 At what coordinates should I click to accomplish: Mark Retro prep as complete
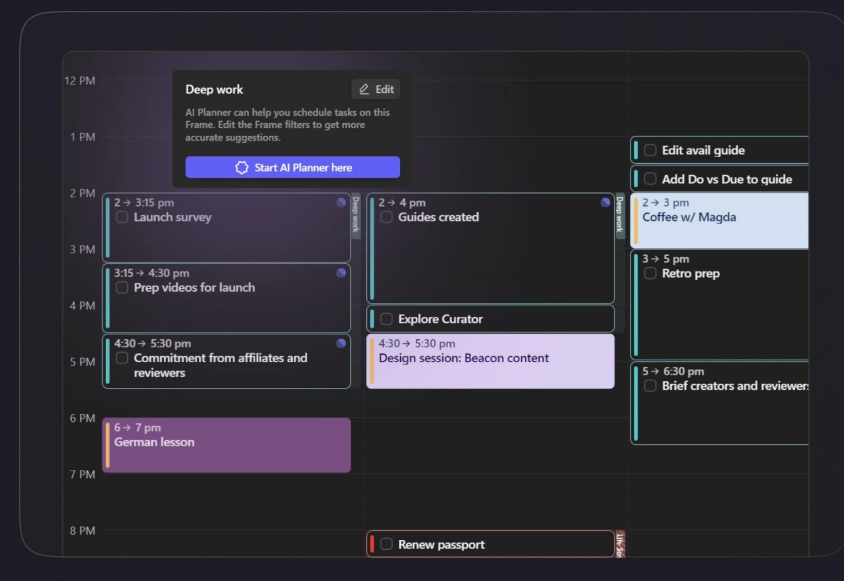pyautogui.click(x=650, y=273)
